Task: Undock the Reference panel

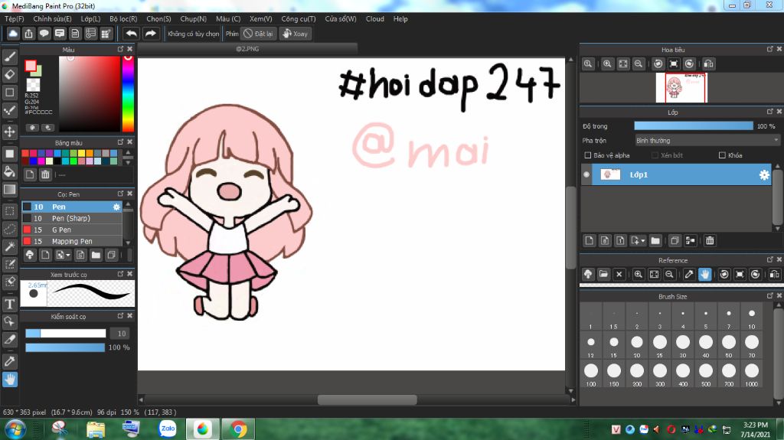Action: point(770,259)
